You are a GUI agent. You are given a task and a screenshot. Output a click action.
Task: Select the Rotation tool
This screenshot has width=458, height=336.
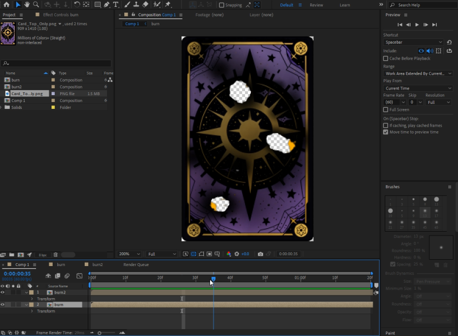coord(77,5)
